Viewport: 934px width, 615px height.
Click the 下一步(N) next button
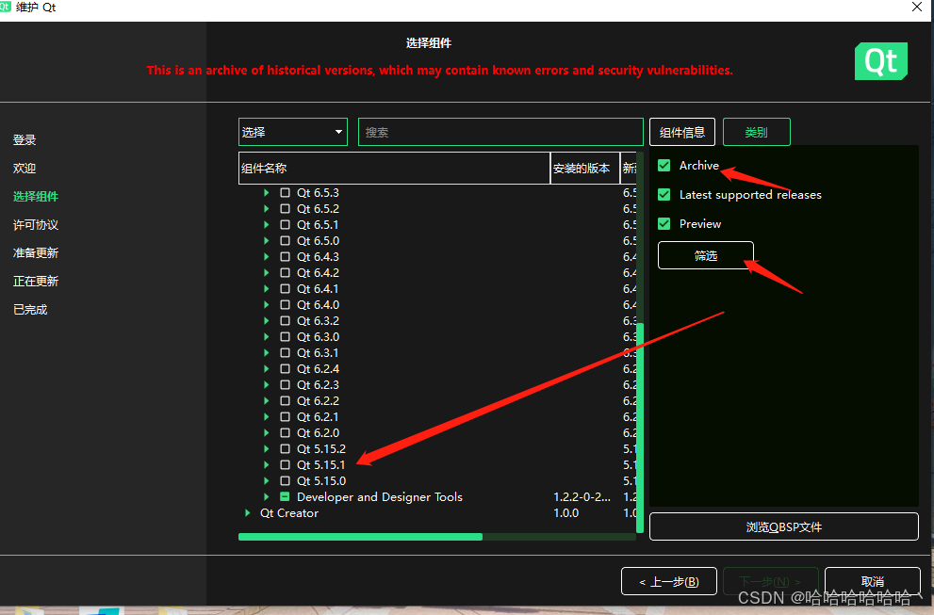click(771, 581)
